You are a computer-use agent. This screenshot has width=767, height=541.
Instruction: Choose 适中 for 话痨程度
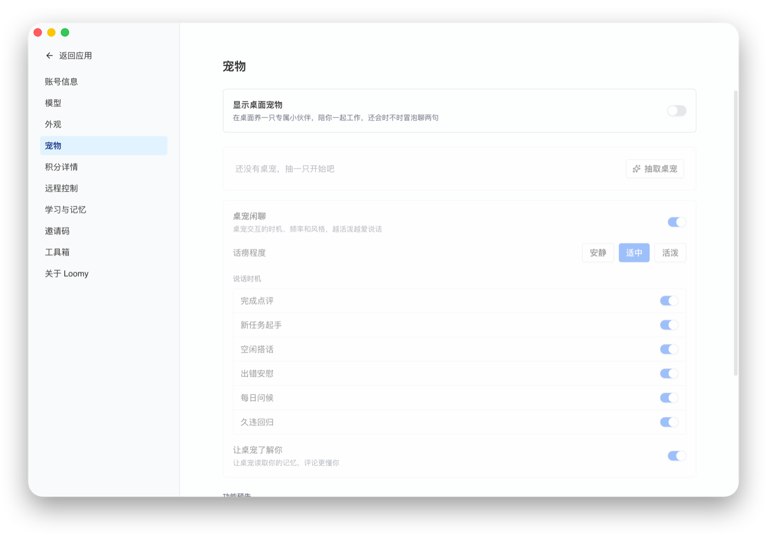click(634, 253)
